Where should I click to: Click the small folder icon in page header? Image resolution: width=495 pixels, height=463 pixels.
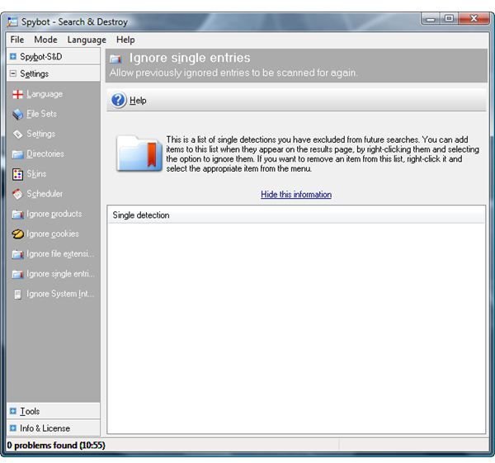click(x=115, y=59)
